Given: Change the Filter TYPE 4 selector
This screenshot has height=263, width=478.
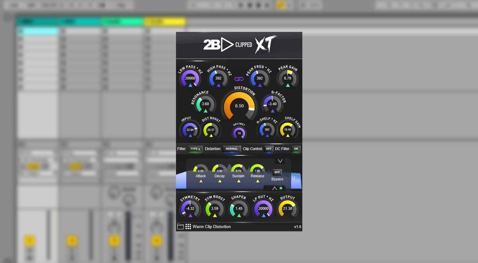Looking at the screenshot, I should tap(195, 149).
